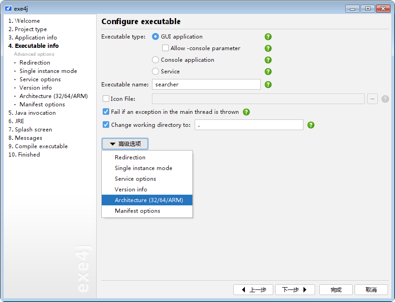
Task: Click the 下一步 button
Action: [295, 289]
